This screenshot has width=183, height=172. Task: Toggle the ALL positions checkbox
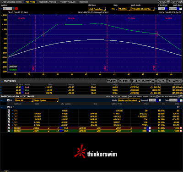point(8,100)
